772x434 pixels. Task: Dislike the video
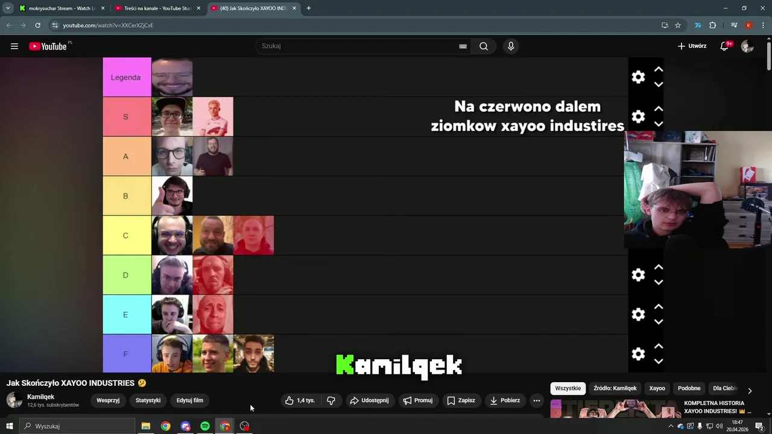click(331, 400)
